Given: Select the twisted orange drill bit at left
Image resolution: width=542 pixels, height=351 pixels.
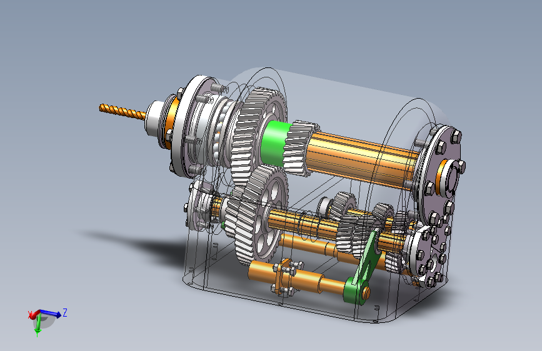Looking at the screenshot, I should tap(122, 112).
